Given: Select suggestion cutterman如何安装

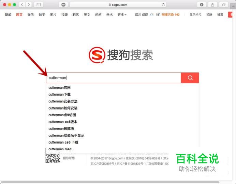Looking at the screenshot, I should coord(122,108).
